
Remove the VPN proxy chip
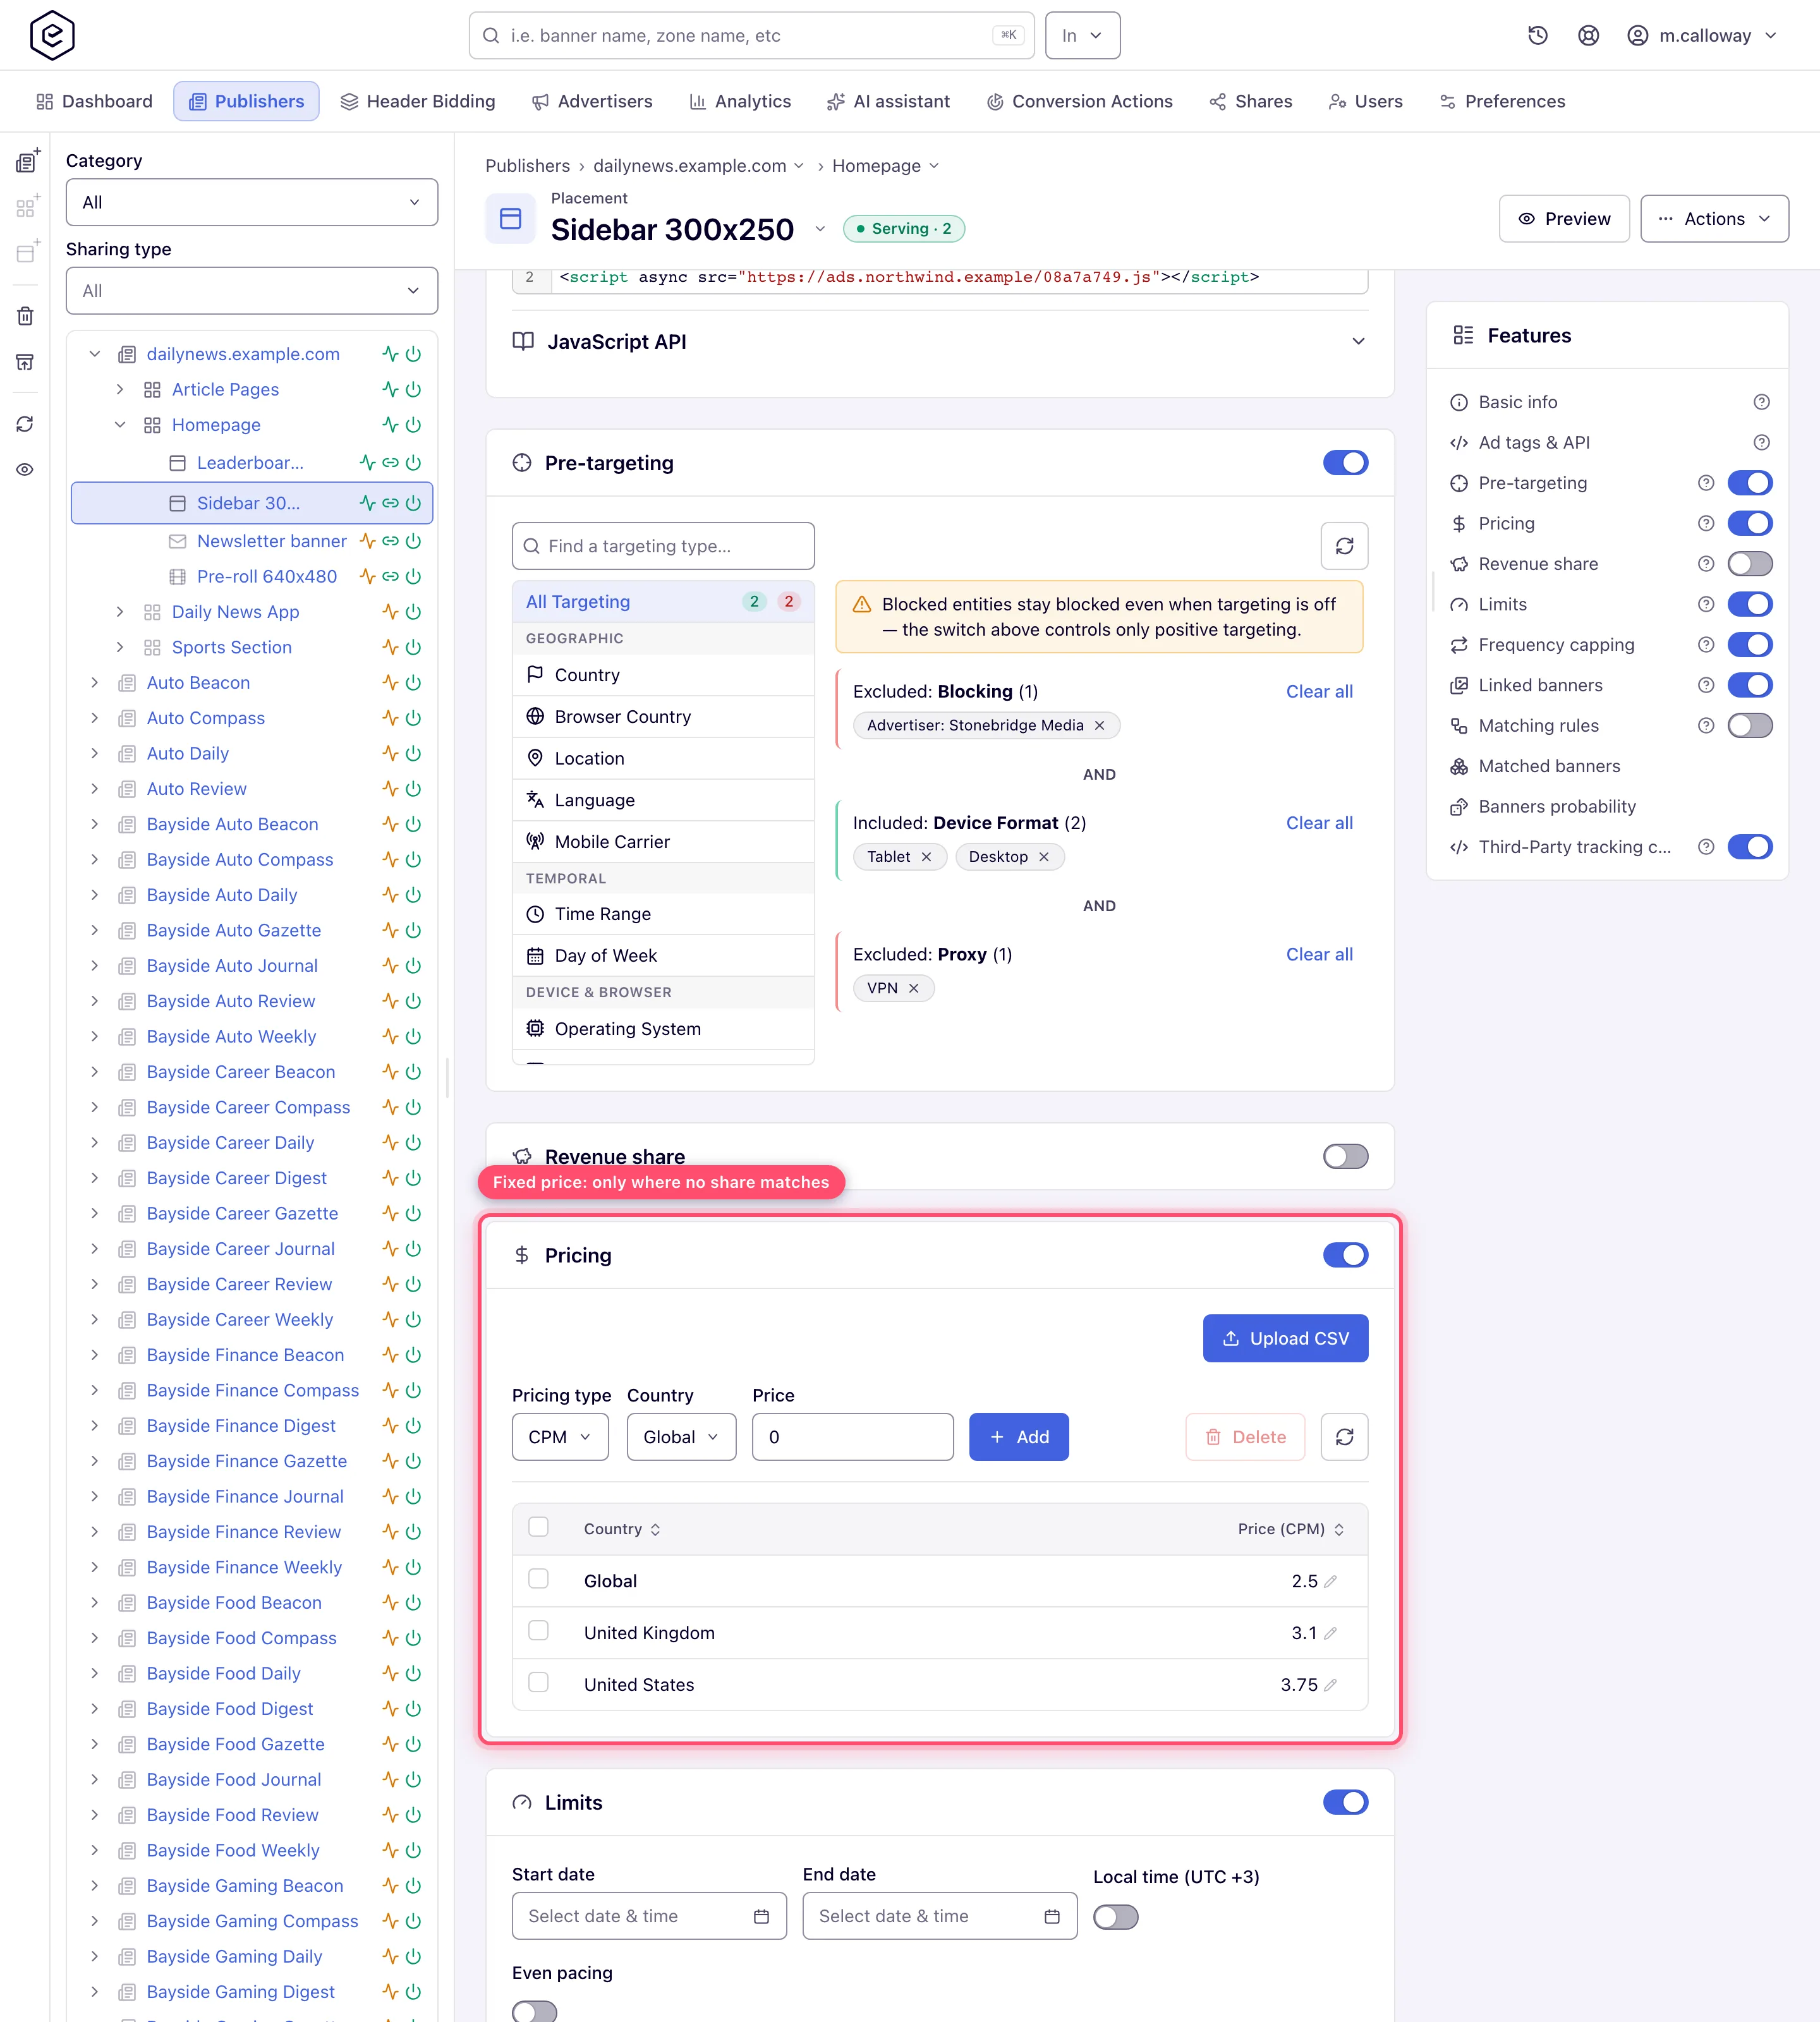pos(913,988)
